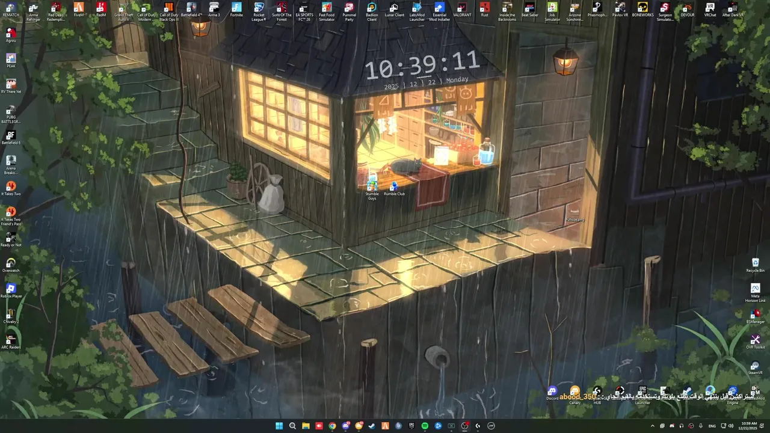770x433 pixels.
Task: Open the REMATCH desktop shortcut
Action: point(11,10)
